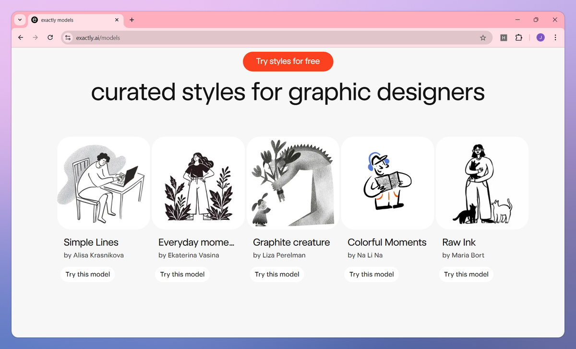
Task: Open a new browser tab
Action: tap(132, 20)
